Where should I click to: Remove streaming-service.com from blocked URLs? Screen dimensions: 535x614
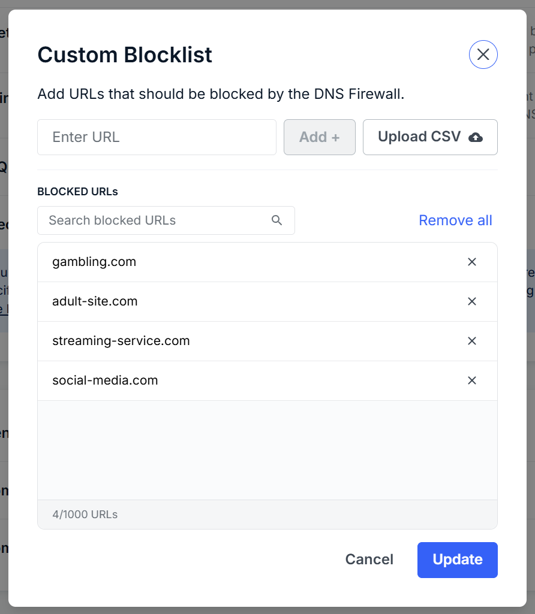(x=471, y=341)
